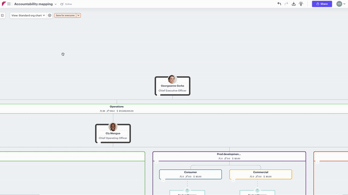Toggle the left sidebar panel

(2, 15)
